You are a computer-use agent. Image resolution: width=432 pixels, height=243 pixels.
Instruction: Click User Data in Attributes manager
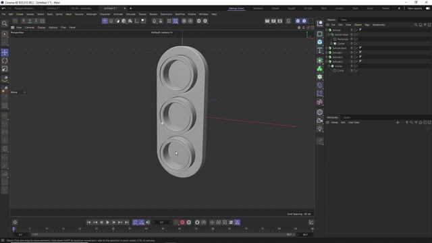[354, 122]
